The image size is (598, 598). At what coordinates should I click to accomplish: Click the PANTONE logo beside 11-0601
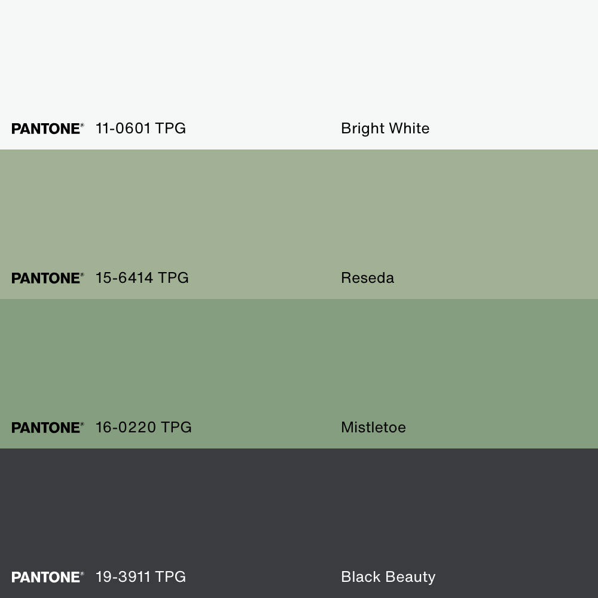(46, 129)
